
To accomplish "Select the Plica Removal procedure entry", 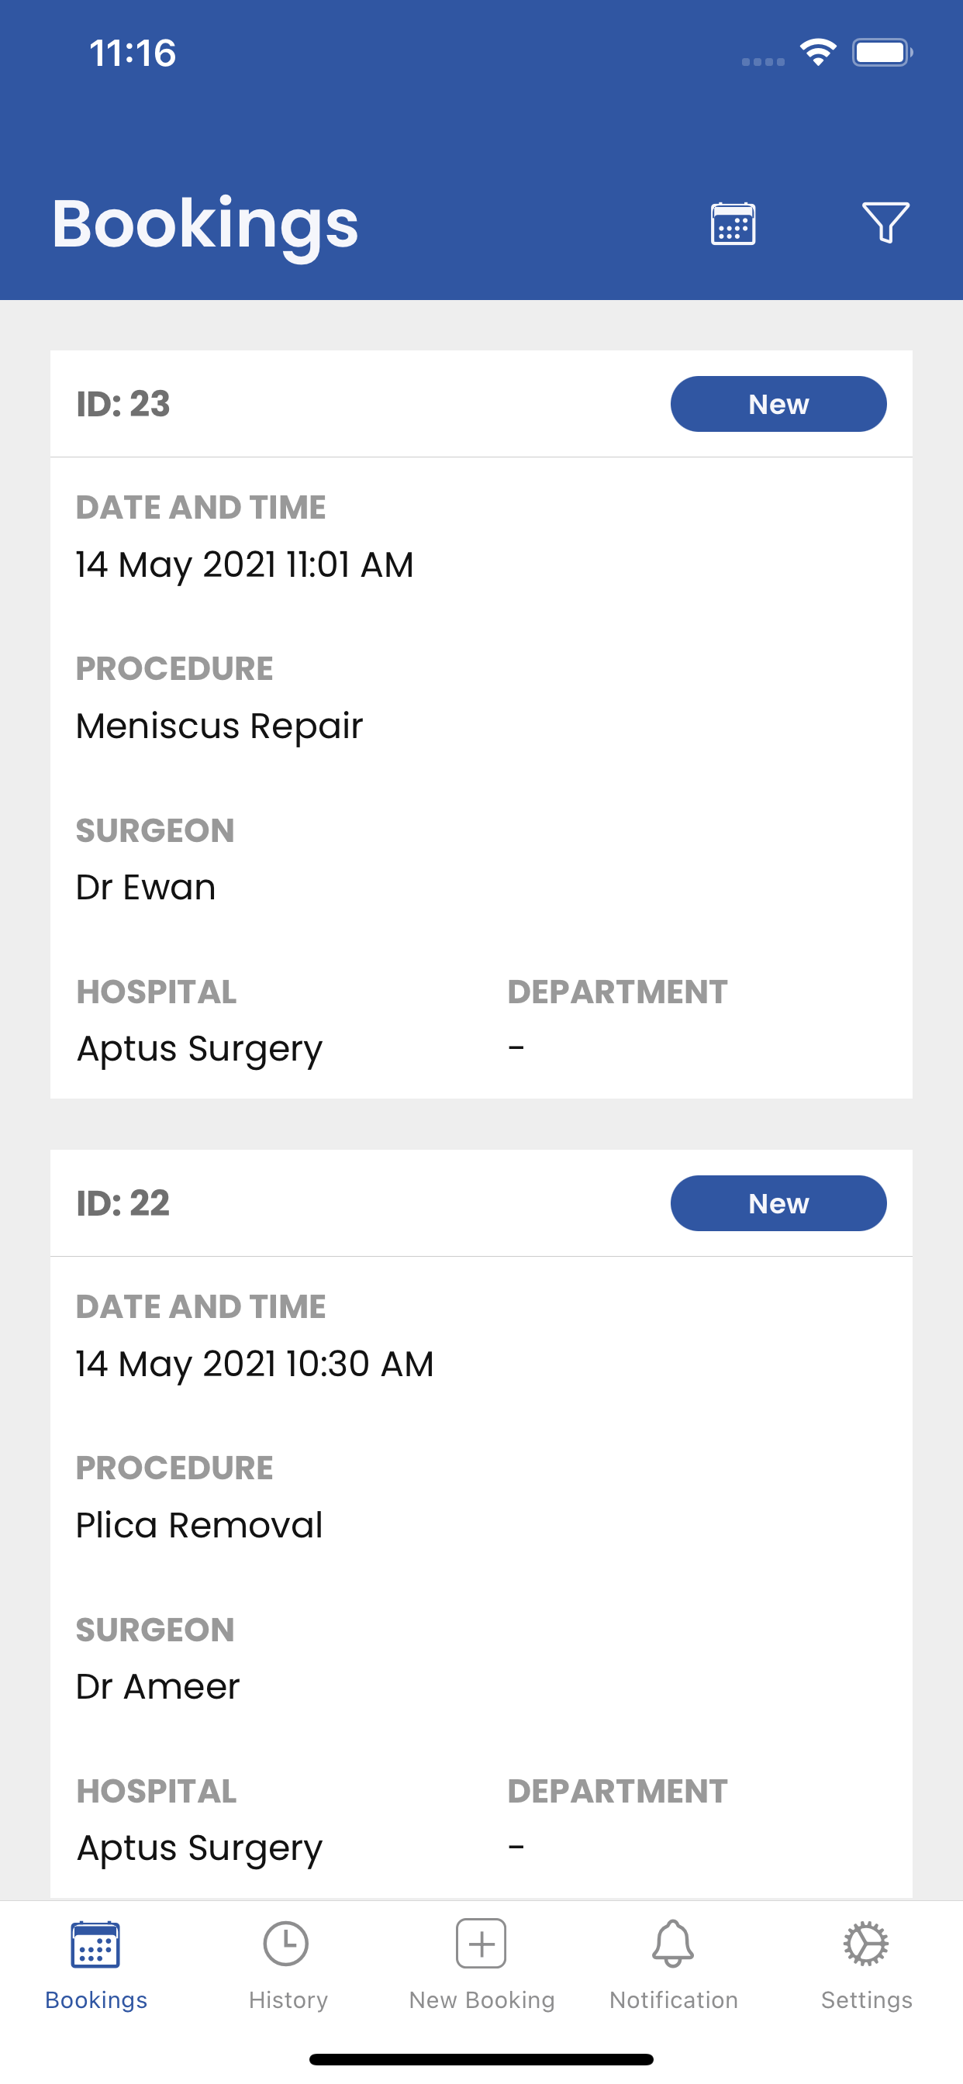I will tap(199, 1525).
